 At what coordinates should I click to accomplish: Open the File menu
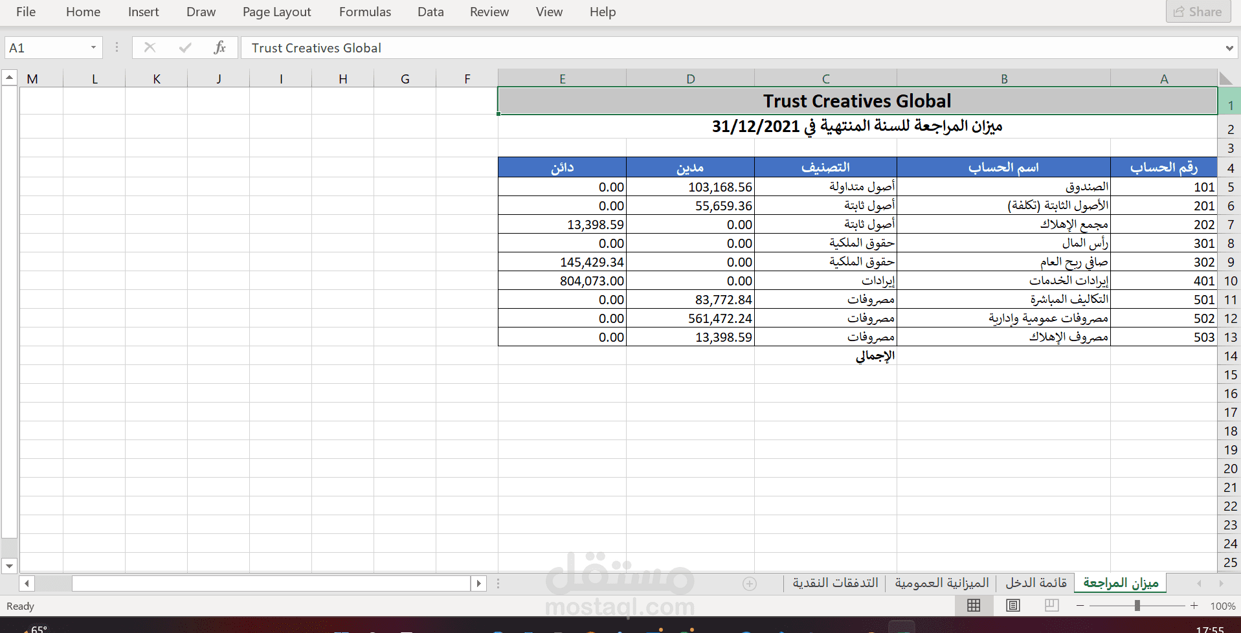tap(26, 12)
